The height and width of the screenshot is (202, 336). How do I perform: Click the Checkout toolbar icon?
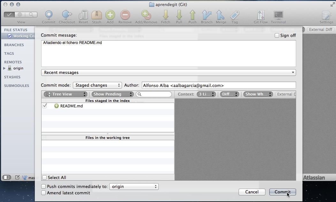[67, 15]
